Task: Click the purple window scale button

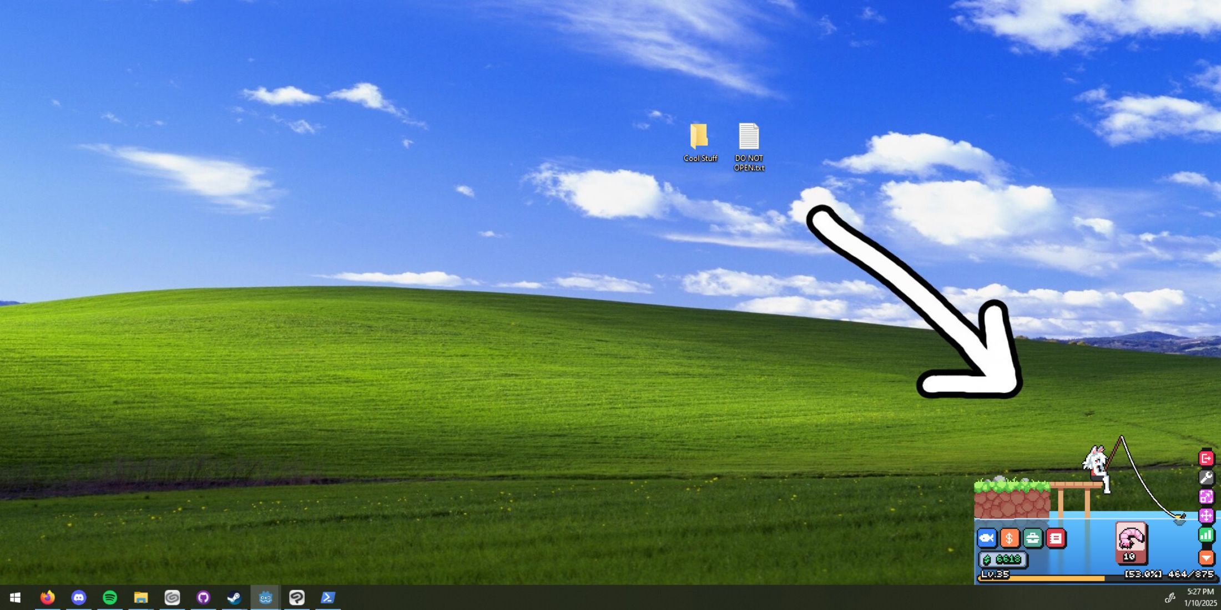Action: tap(1206, 497)
